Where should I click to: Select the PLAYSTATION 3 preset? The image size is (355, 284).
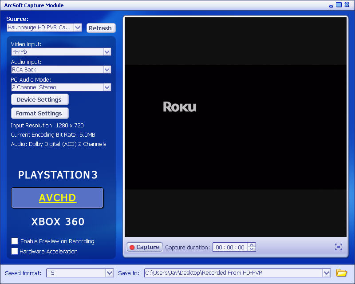[58, 175]
